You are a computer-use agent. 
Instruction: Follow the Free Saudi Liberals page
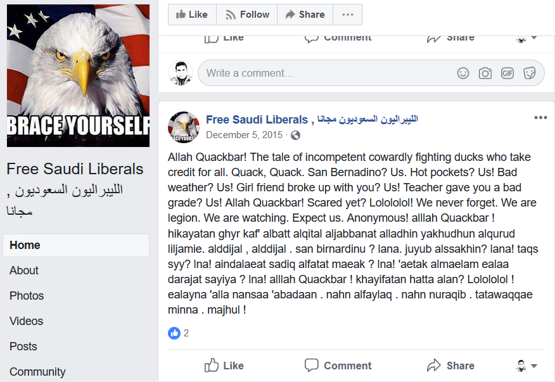point(246,15)
